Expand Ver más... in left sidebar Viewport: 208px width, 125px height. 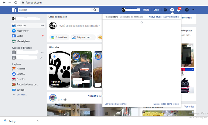click(x=22, y=95)
